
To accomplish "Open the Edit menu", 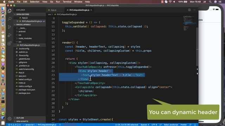I will [25, 2].
